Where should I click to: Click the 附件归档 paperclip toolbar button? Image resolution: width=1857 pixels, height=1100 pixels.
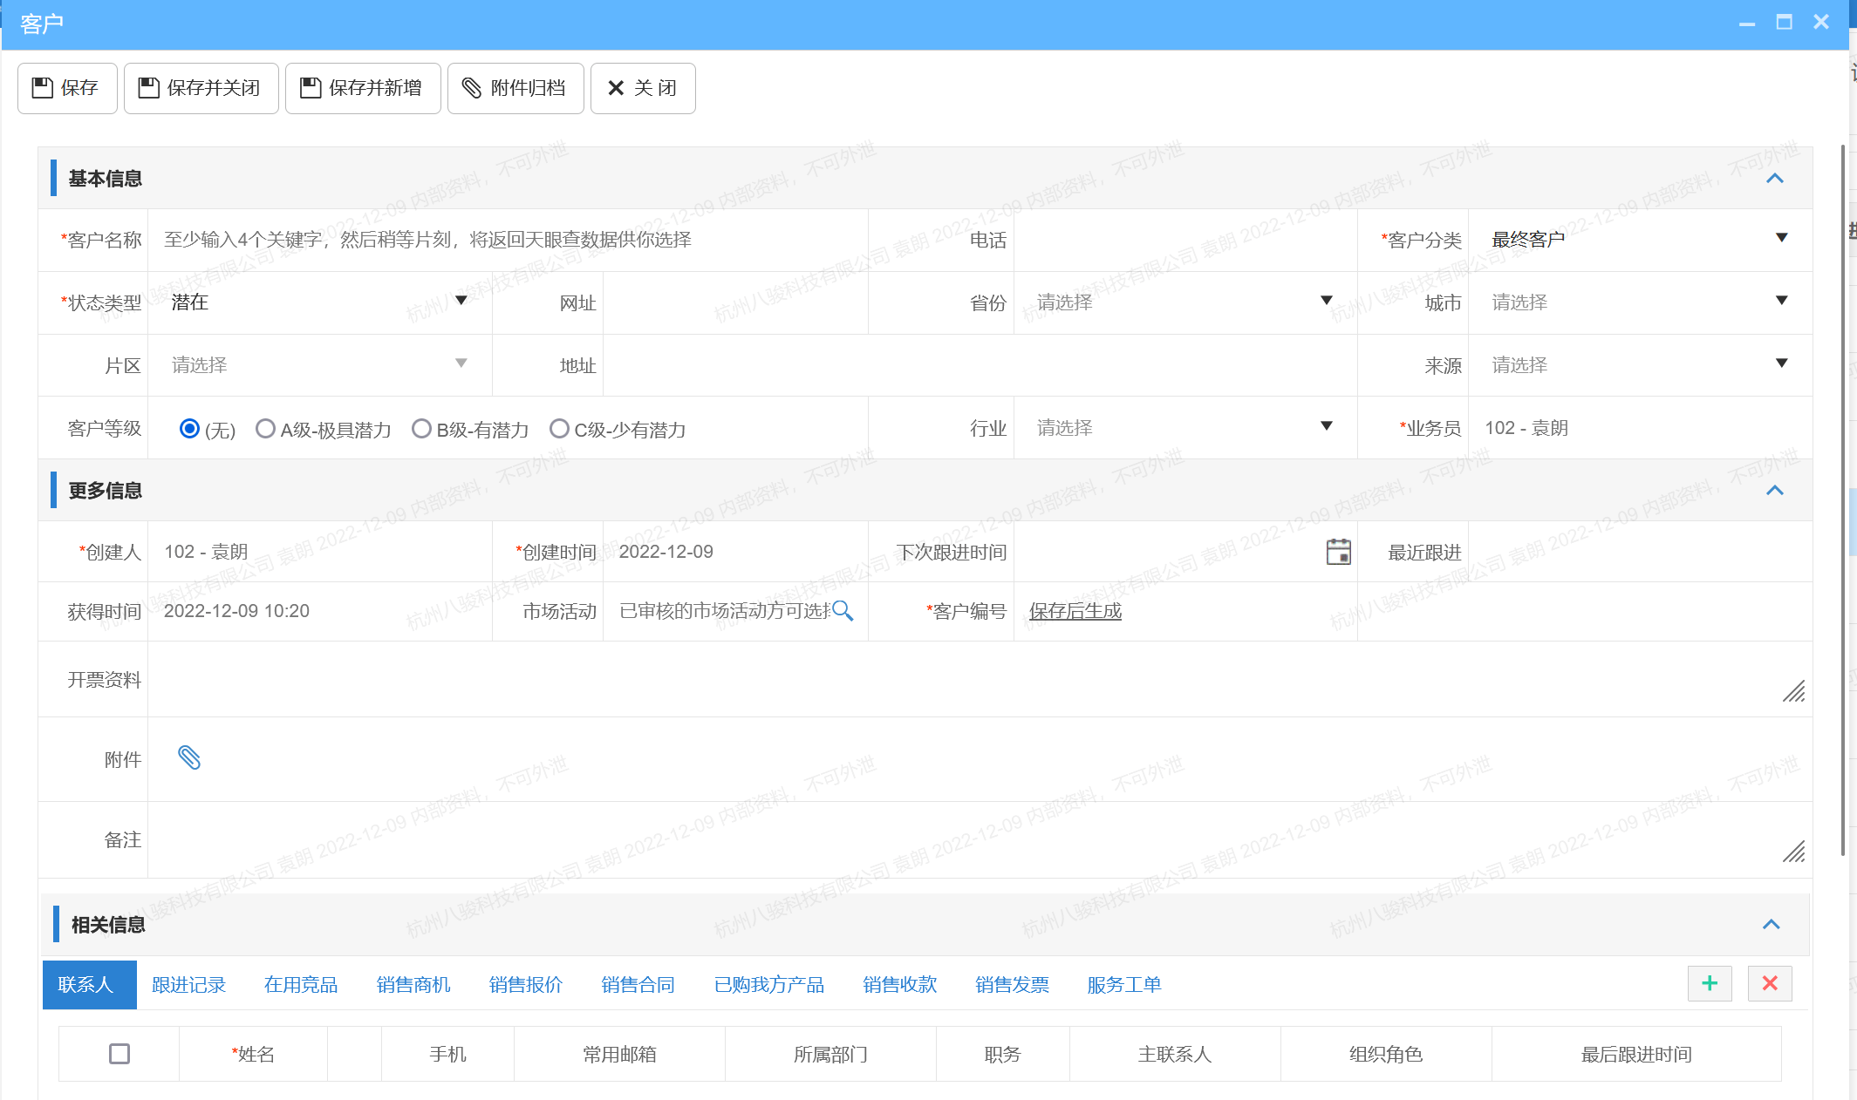pyautogui.click(x=515, y=88)
